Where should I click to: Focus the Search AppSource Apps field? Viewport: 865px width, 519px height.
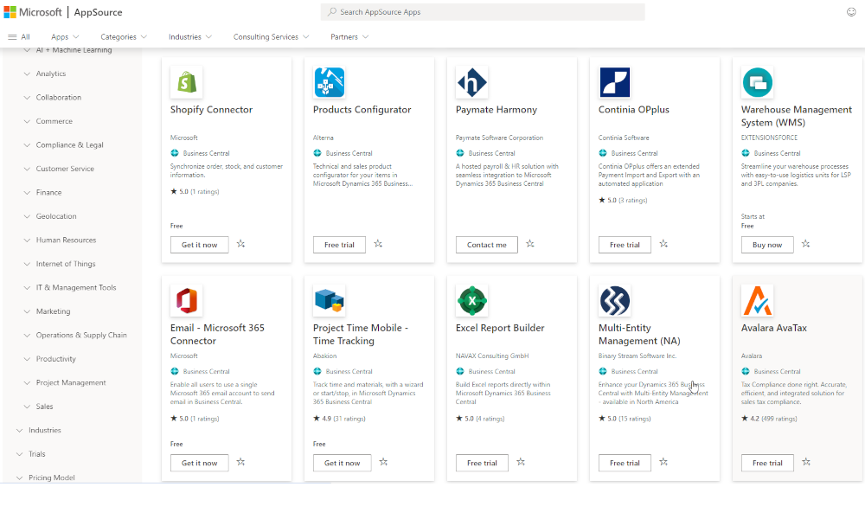[x=483, y=12]
